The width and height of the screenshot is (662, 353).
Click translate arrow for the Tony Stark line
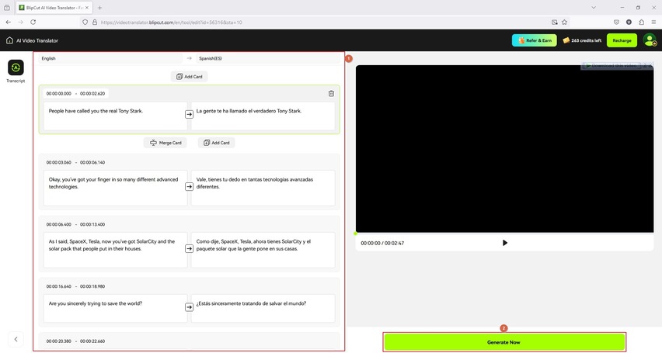coord(189,114)
